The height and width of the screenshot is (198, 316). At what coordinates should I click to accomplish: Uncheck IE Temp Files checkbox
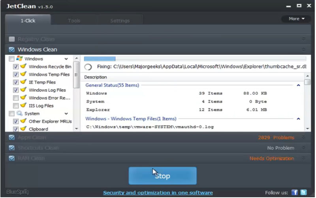point(16,82)
